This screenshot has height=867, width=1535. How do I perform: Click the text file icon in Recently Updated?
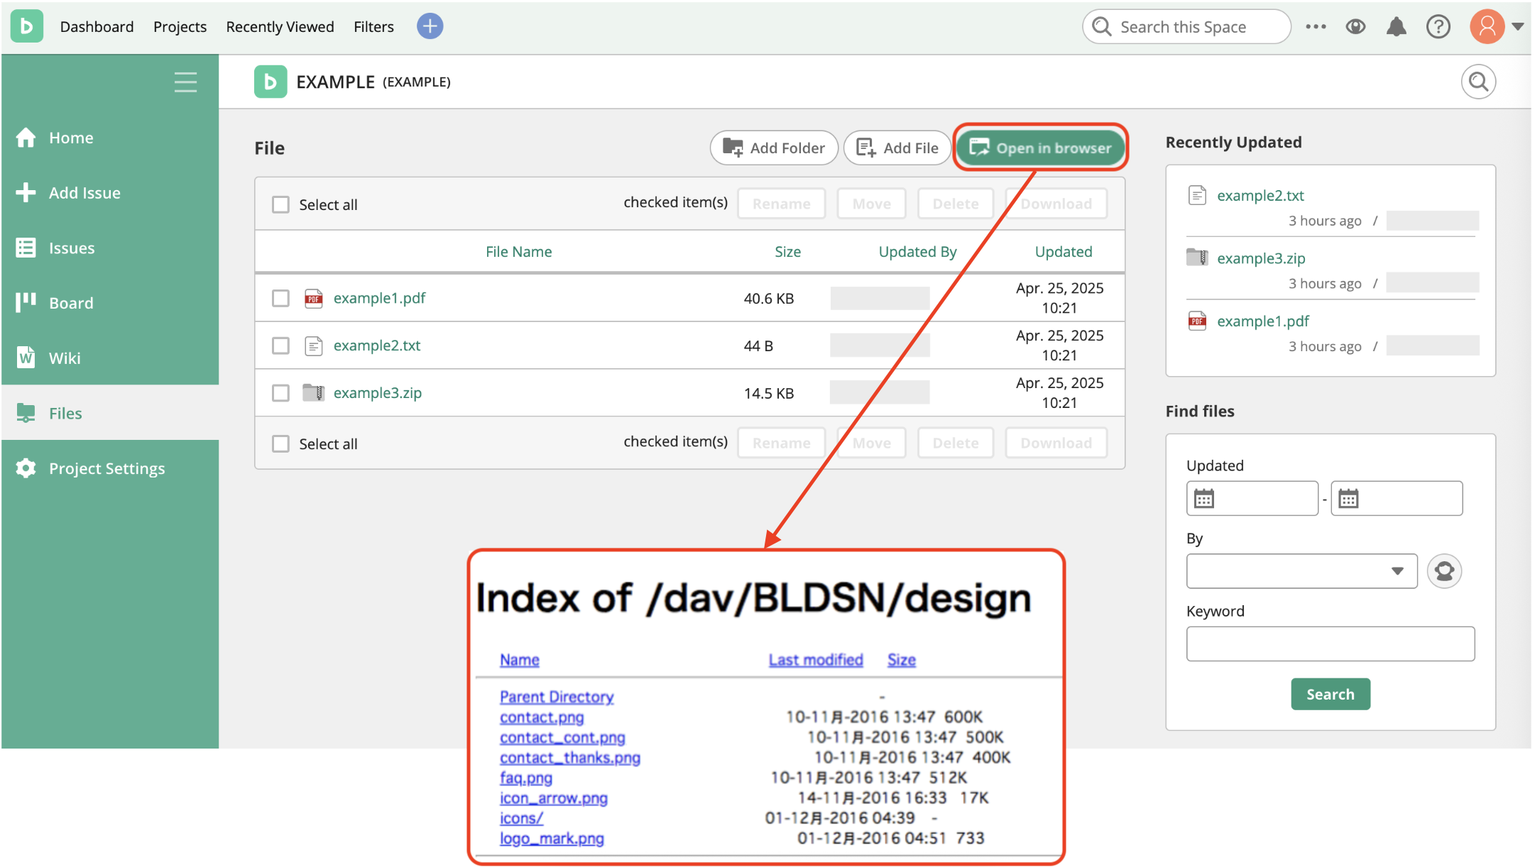(1197, 195)
